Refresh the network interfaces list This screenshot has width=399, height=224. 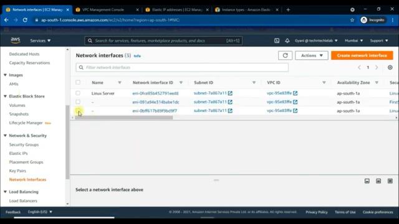(285, 55)
